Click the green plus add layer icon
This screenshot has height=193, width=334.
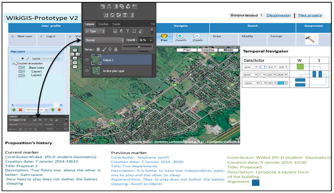14,110
